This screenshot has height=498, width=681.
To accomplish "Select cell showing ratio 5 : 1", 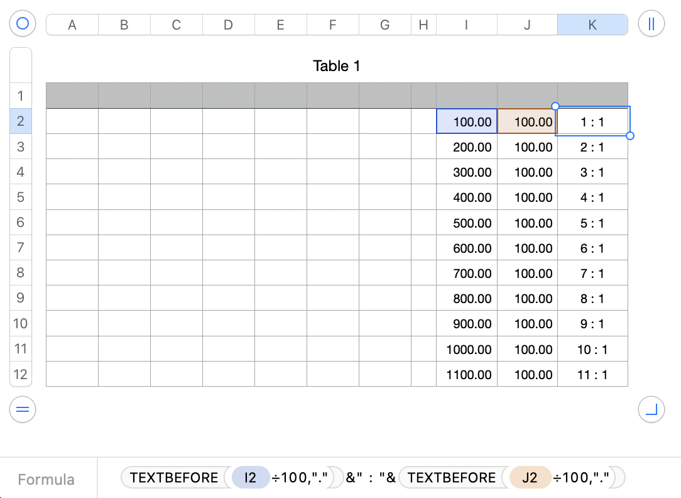I will click(592, 223).
